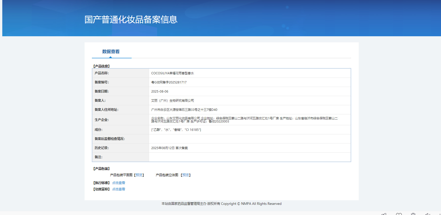This screenshot has height=215, width=441.
Task: Click the 【产品包装】 section heading
Action: (101, 169)
